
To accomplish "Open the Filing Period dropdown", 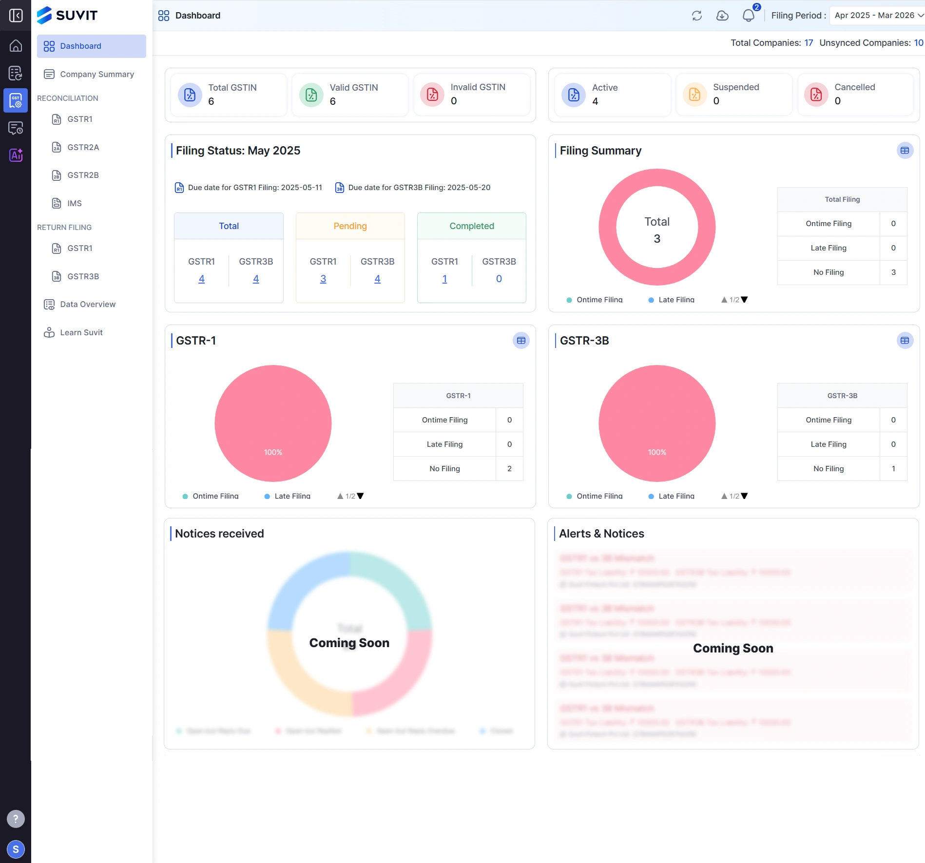I will (x=878, y=16).
